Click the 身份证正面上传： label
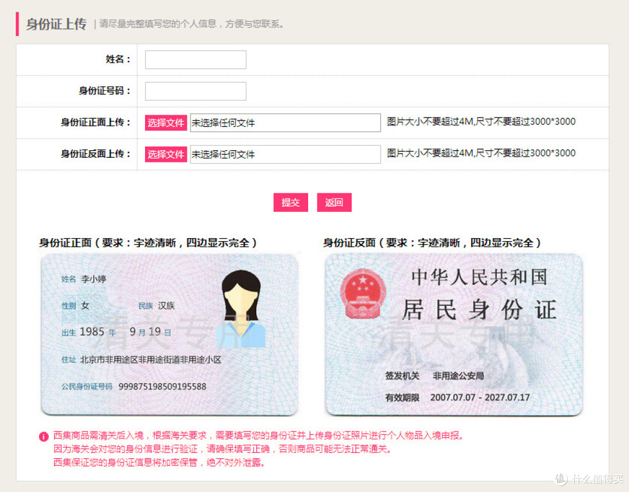 click(x=96, y=122)
